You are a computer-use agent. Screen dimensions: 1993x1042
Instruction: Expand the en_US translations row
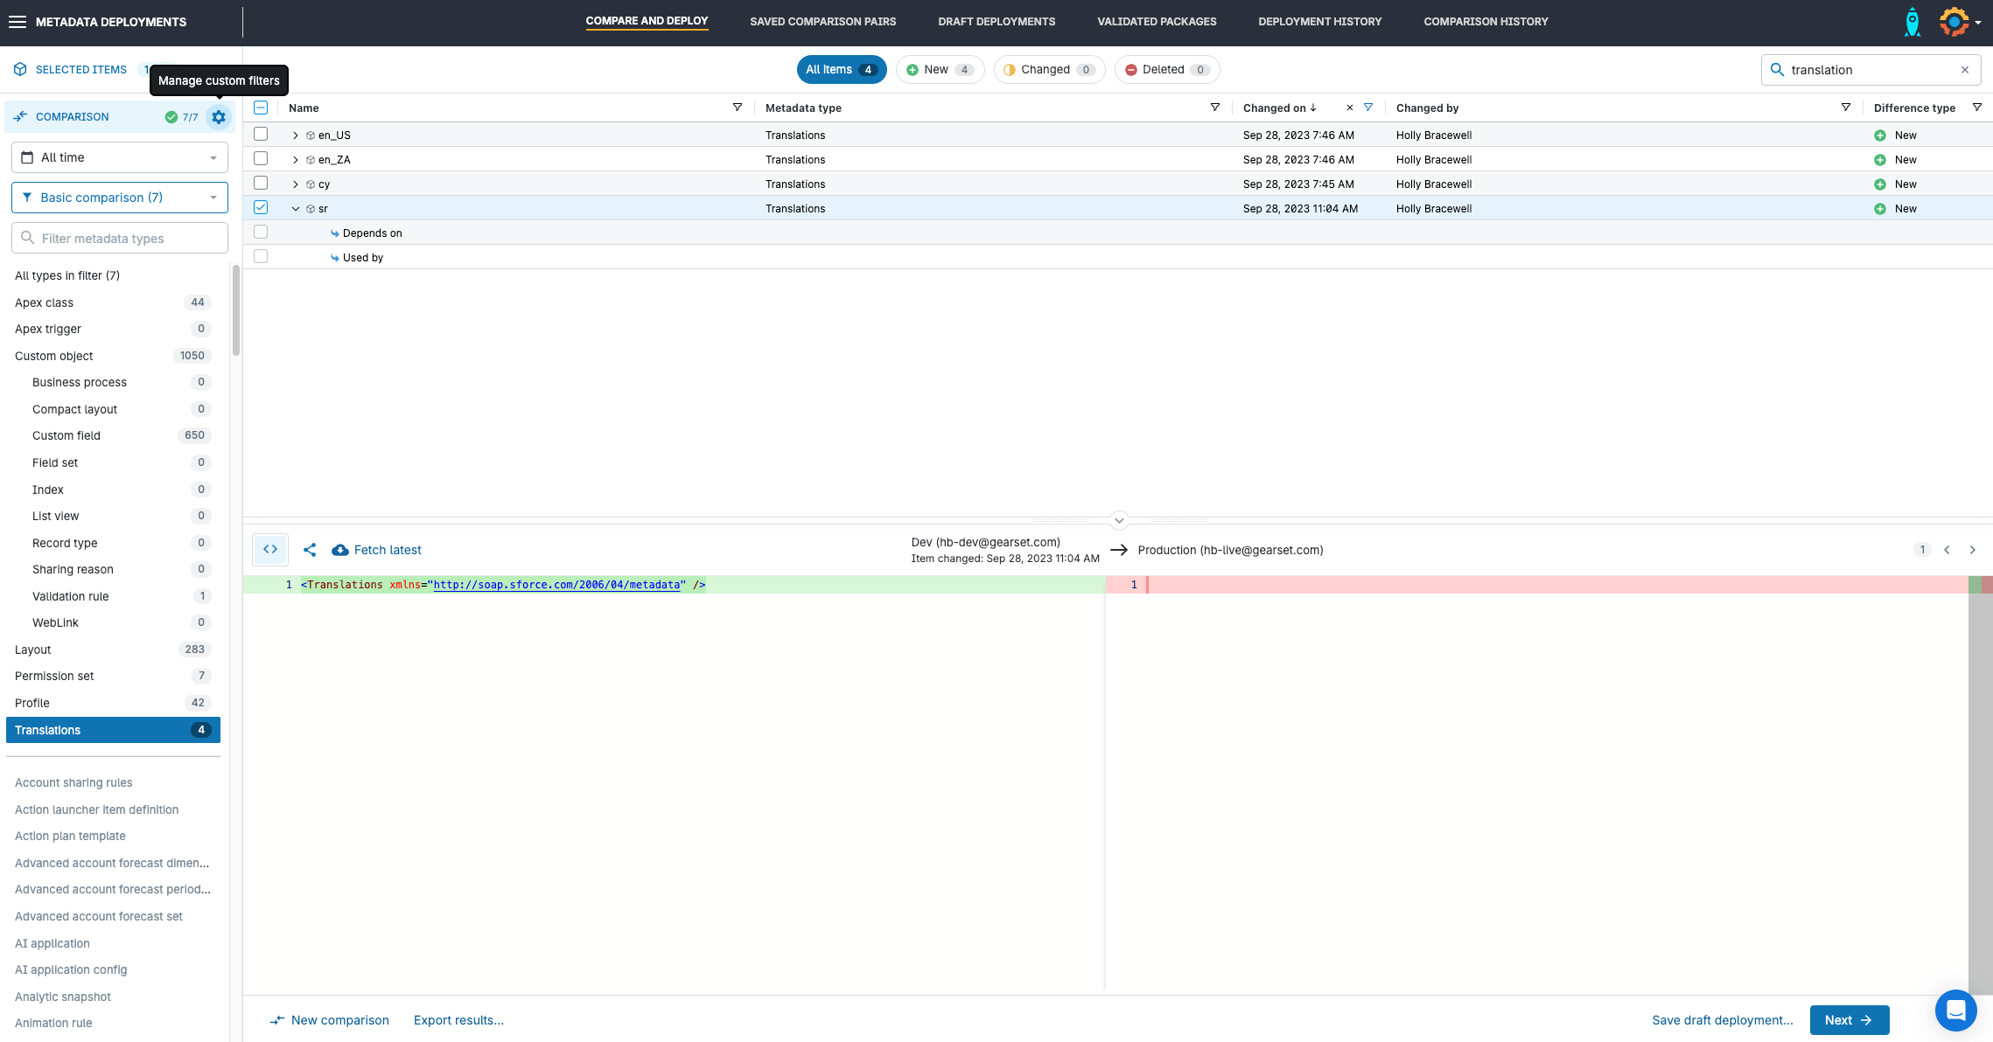[295, 135]
